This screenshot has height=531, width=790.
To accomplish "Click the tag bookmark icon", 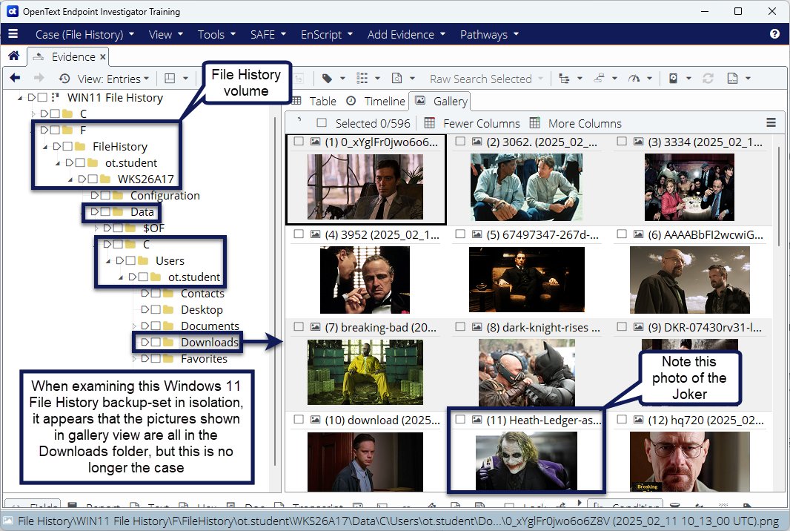I will tap(327, 78).
